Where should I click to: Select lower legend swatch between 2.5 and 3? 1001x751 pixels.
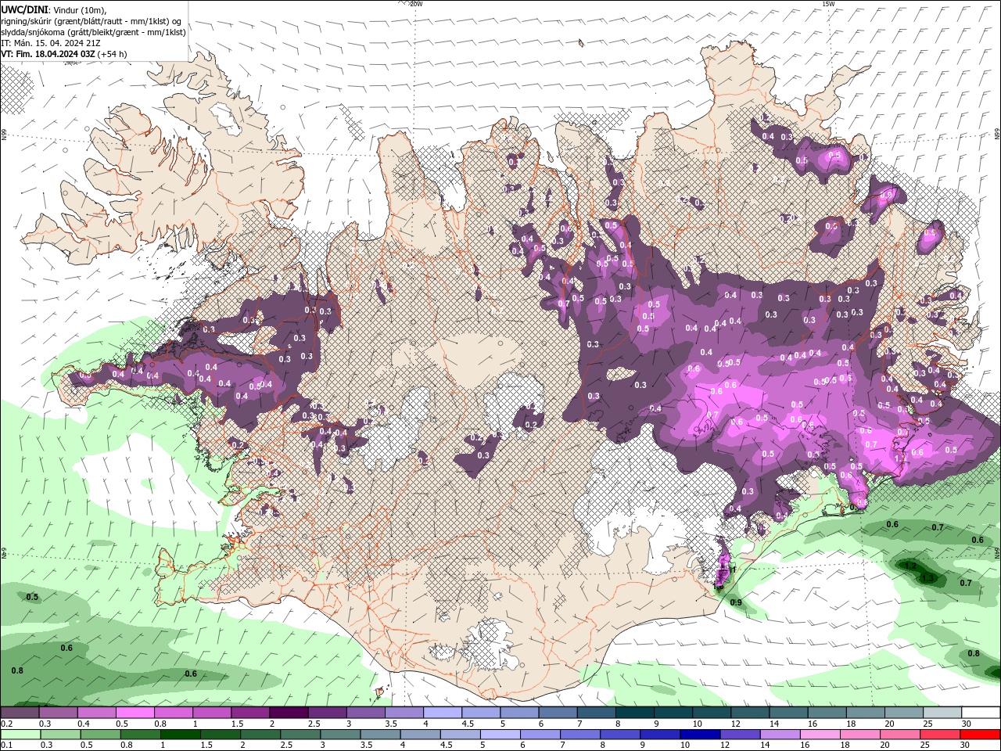tap(300, 735)
